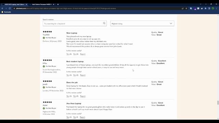
Task: Click the "London, 19 November 2022" date text
Action: tap(53, 91)
